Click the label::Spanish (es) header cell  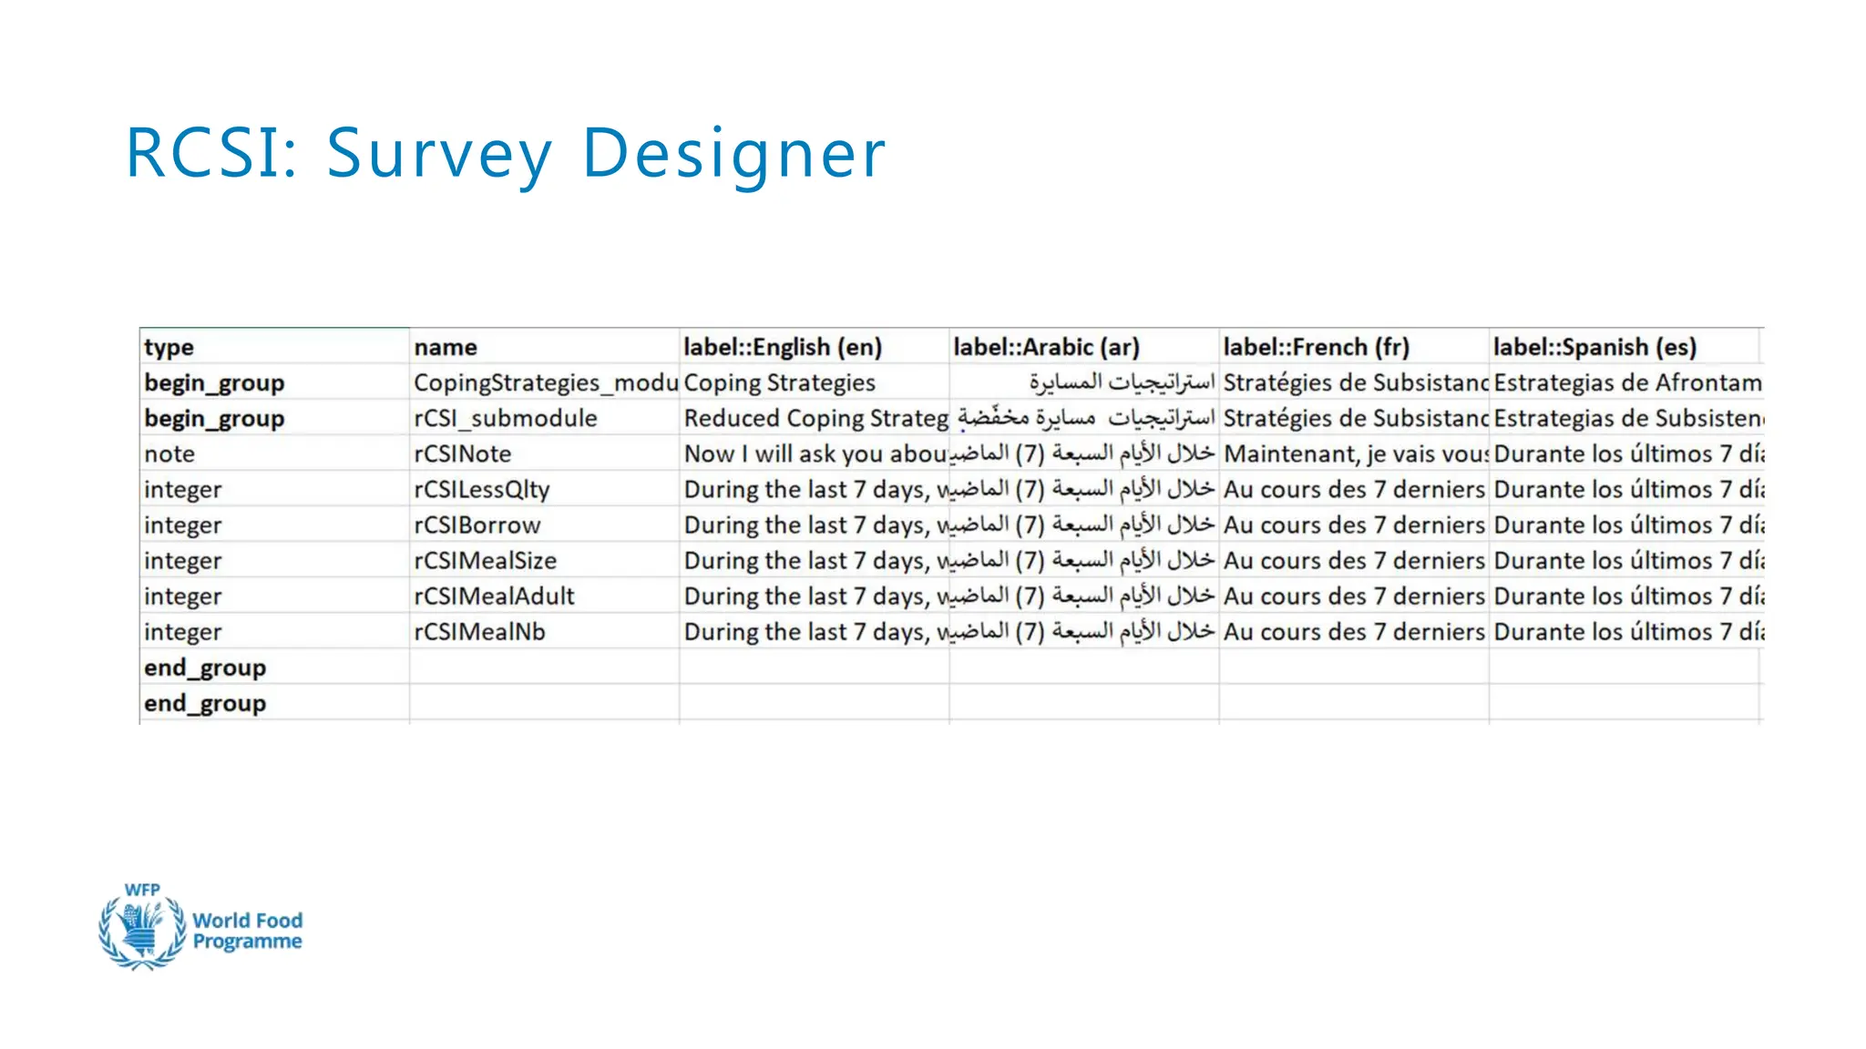point(1623,347)
